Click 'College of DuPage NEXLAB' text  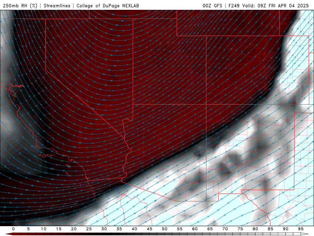click(108, 6)
